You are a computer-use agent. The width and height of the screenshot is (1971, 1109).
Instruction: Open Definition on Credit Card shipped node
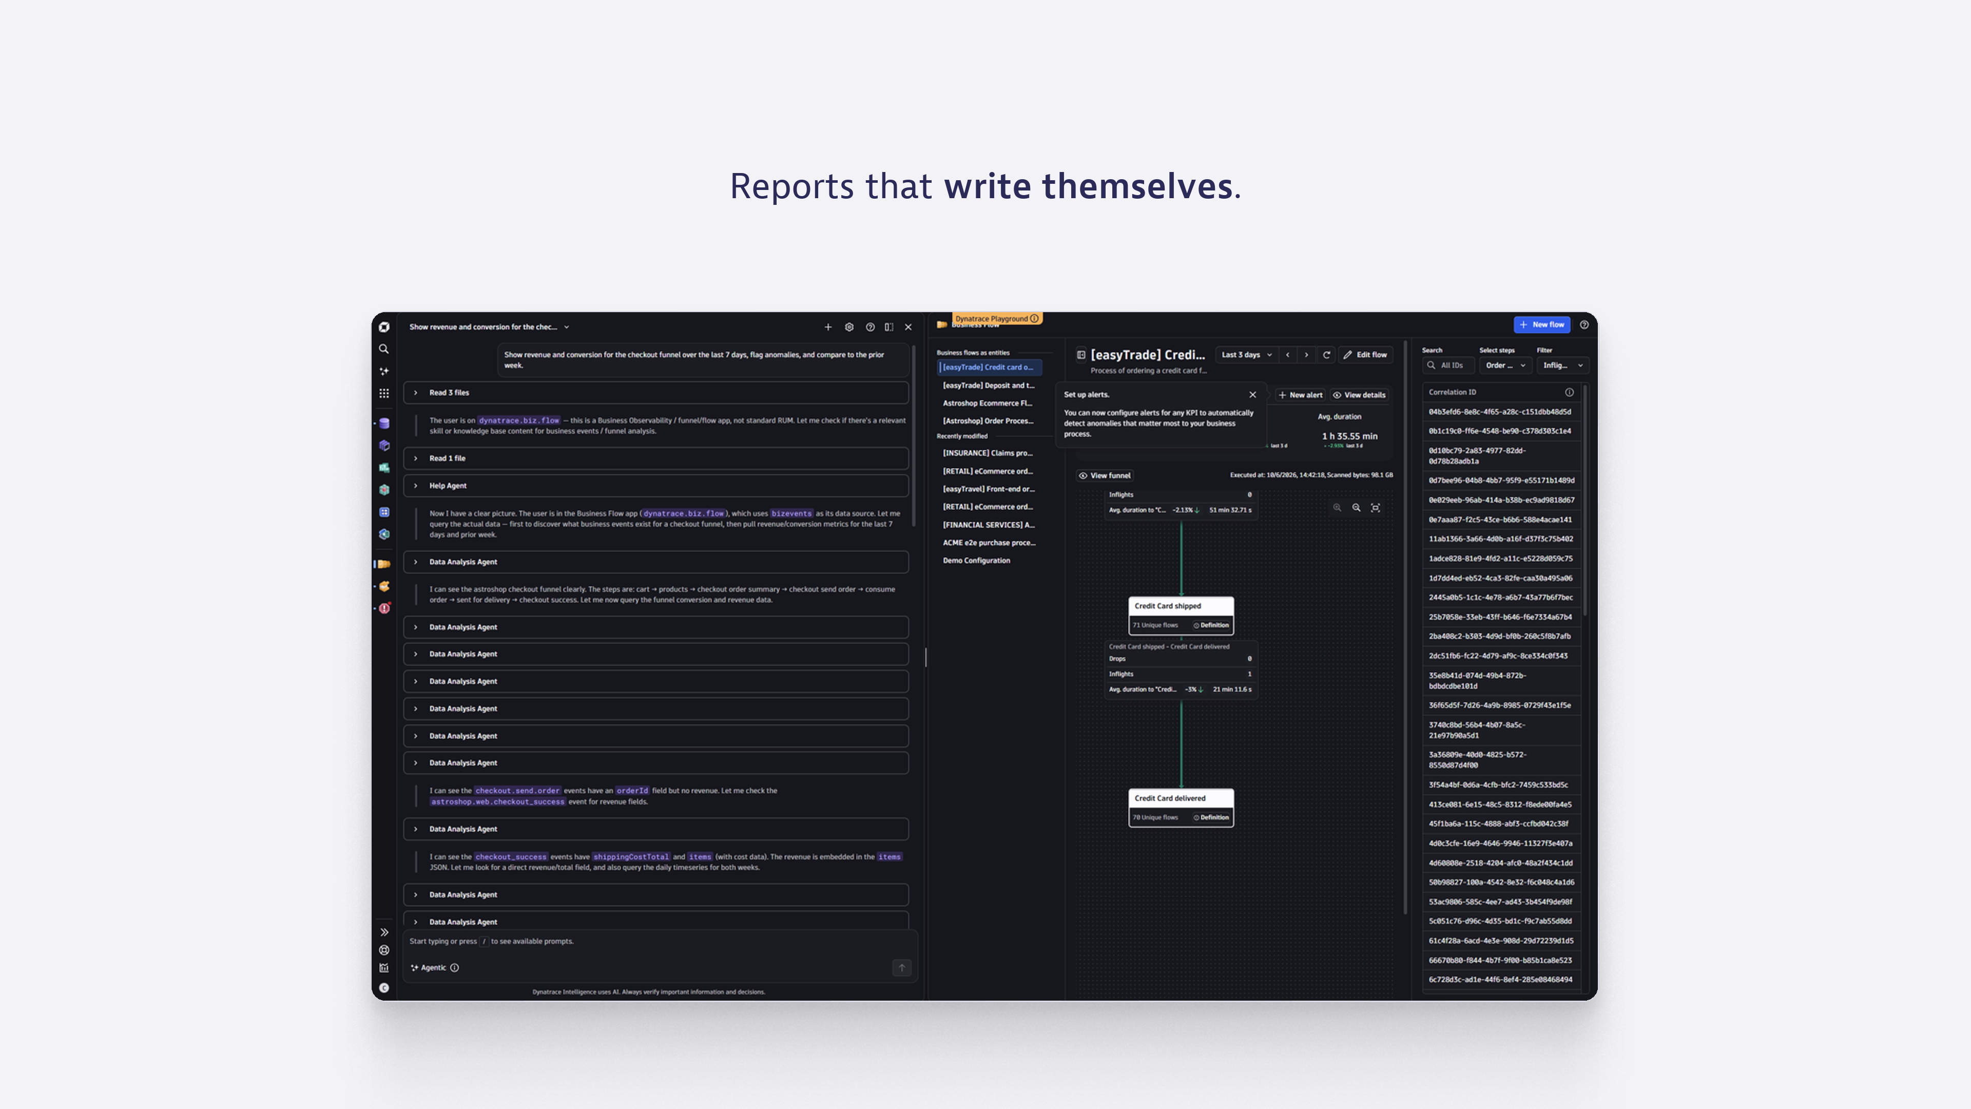point(1211,625)
